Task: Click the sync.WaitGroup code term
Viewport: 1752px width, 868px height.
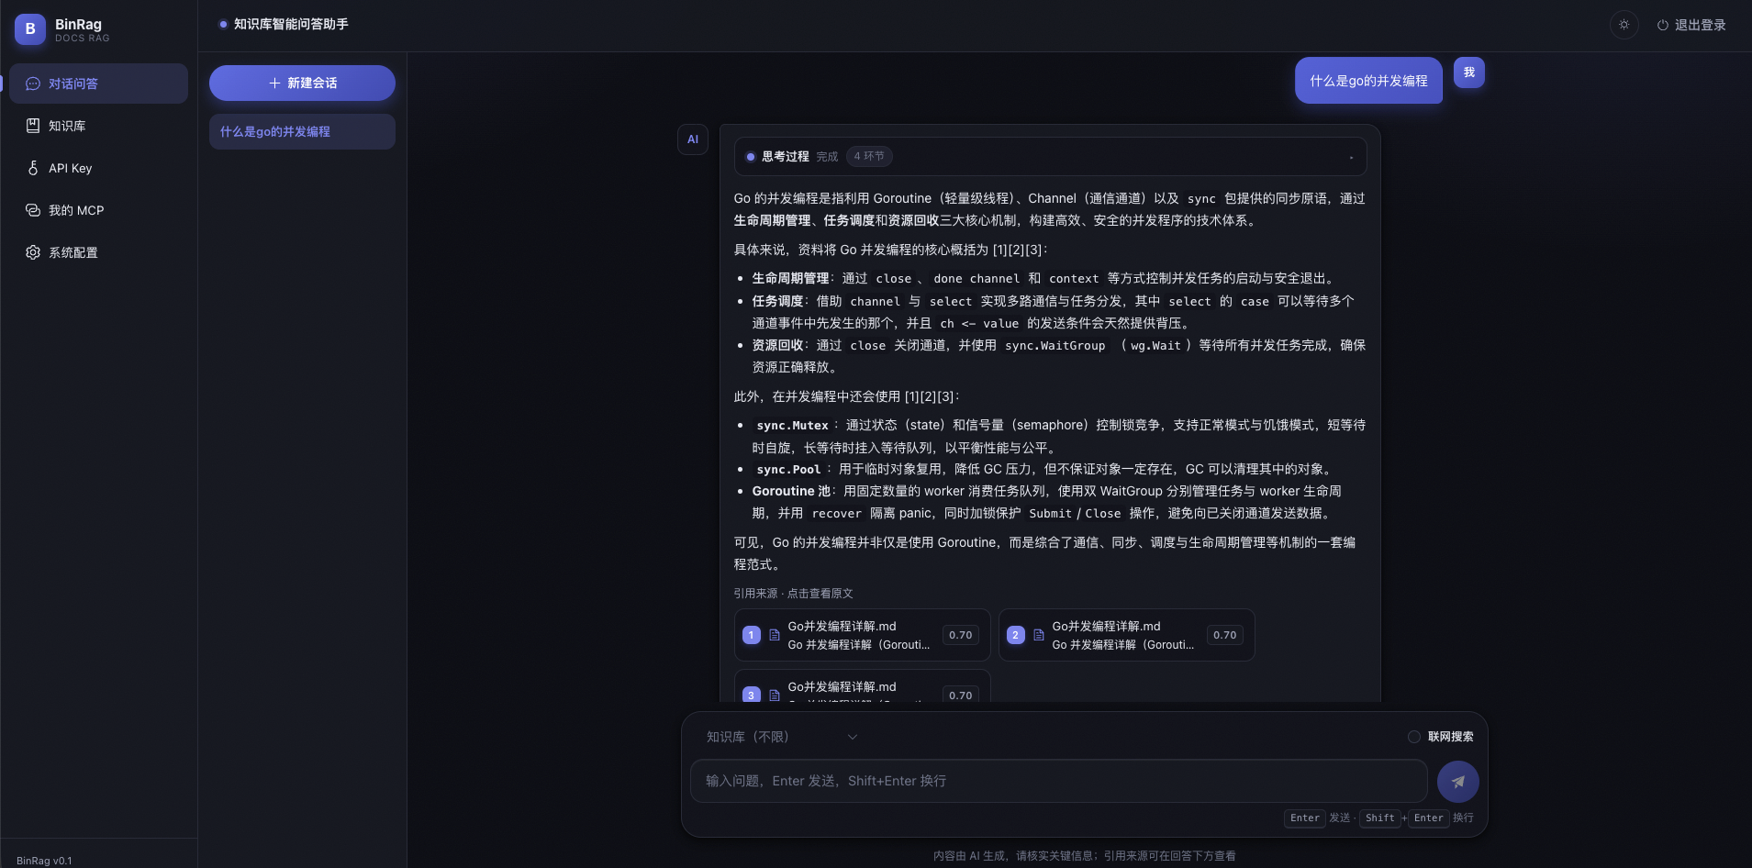Action: (1055, 346)
